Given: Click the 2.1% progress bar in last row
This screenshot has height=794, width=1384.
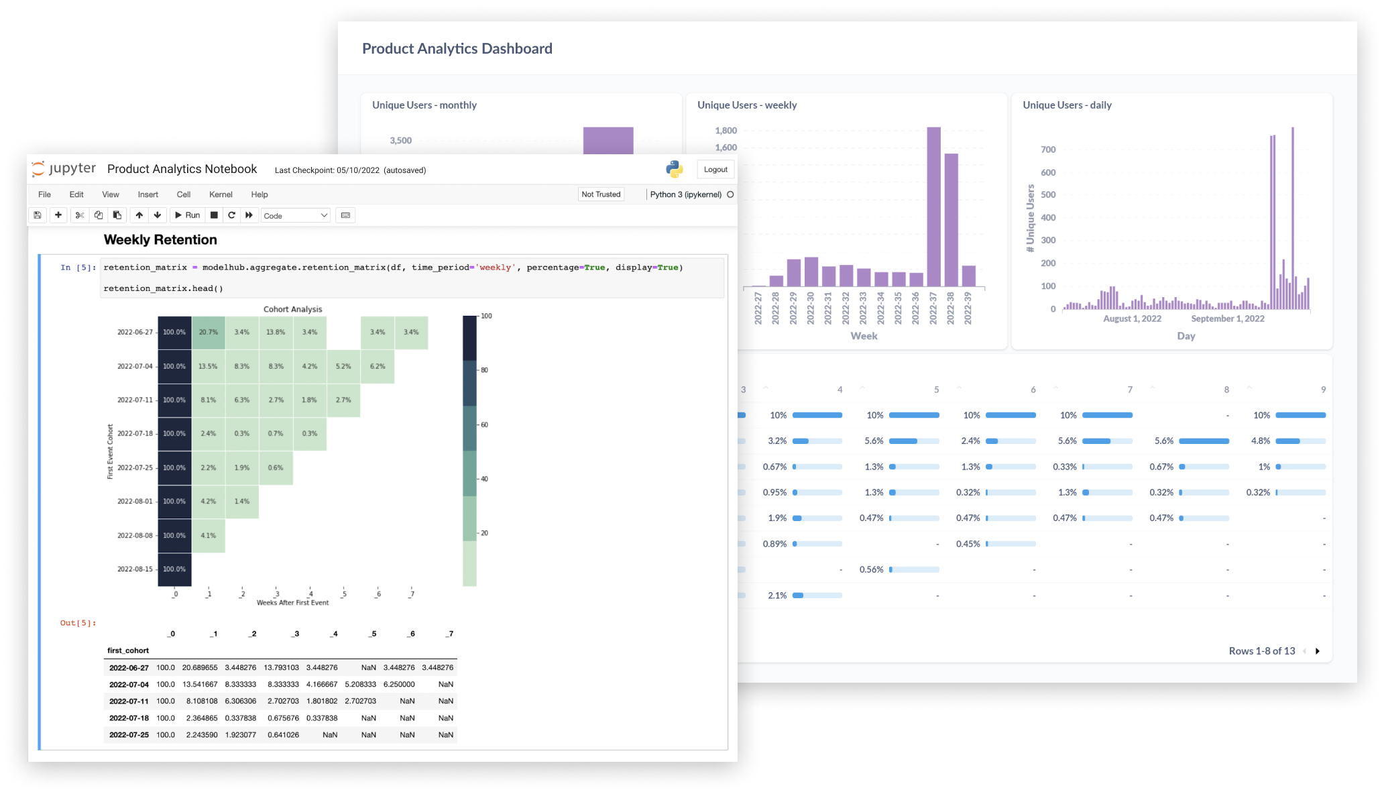Looking at the screenshot, I should pyautogui.click(x=817, y=595).
